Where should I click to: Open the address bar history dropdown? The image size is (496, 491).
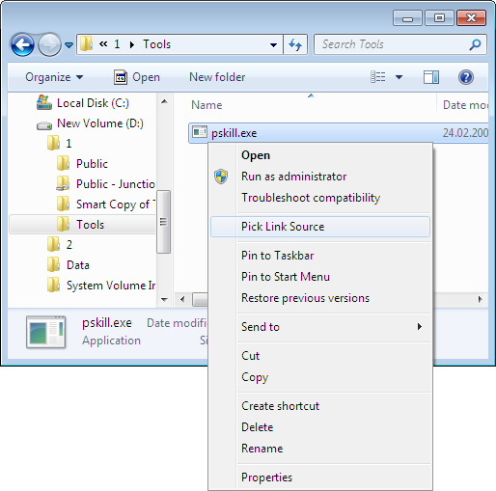(x=273, y=44)
